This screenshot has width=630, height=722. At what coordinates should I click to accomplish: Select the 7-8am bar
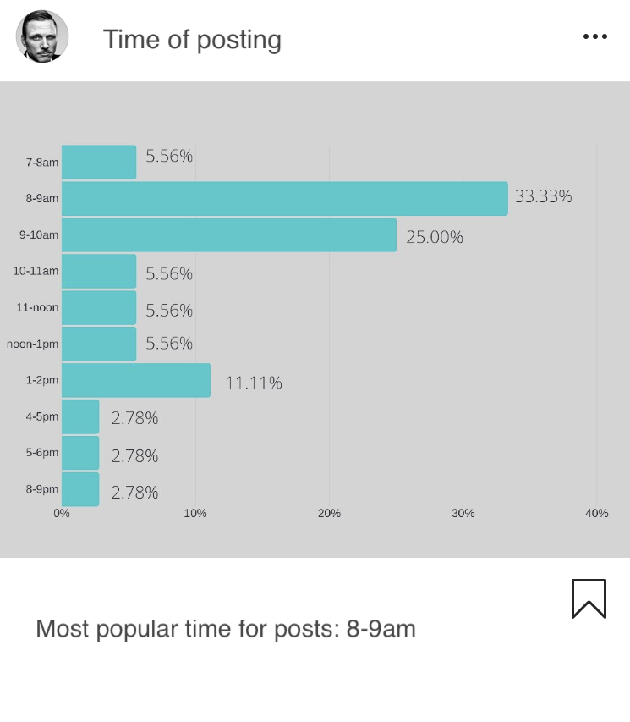(99, 162)
